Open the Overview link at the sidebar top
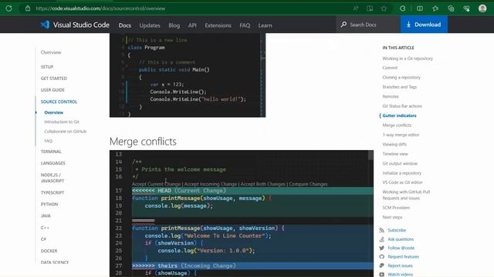 (51, 52)
